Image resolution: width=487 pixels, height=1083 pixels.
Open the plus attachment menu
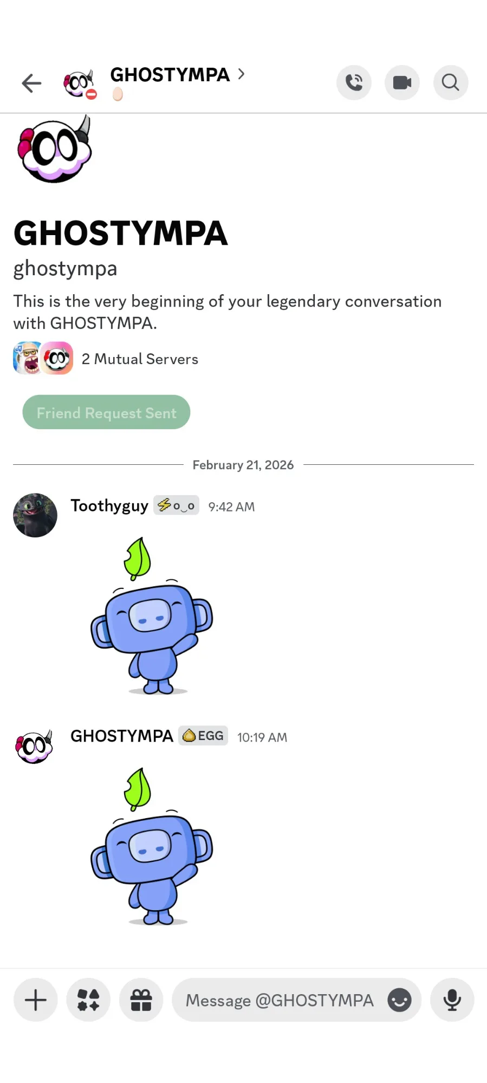point(36,1000)
